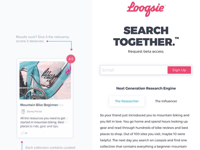This screenshot has width=200, height=150.
Task: Click the 4.5 relevancy score badge
Action: [x=71, y=59]
